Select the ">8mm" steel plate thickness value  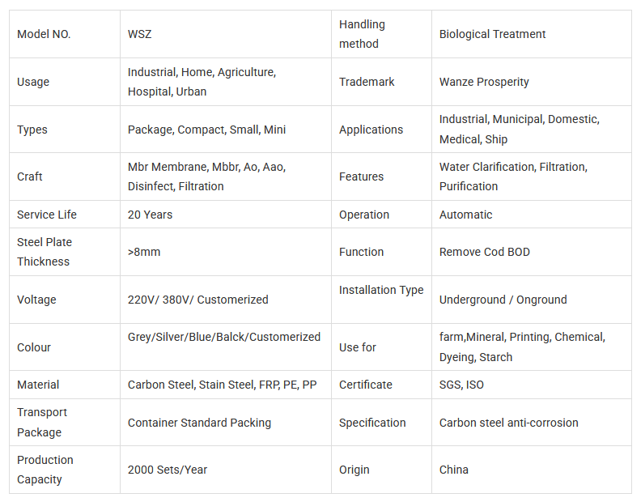tap(144, 252)
